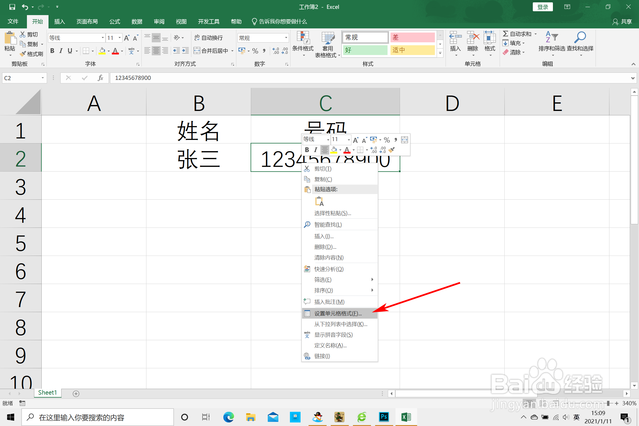Click the add new sheet plus button
The width and height of the screenshot is (639, 426).
click(x=76, y=393)
